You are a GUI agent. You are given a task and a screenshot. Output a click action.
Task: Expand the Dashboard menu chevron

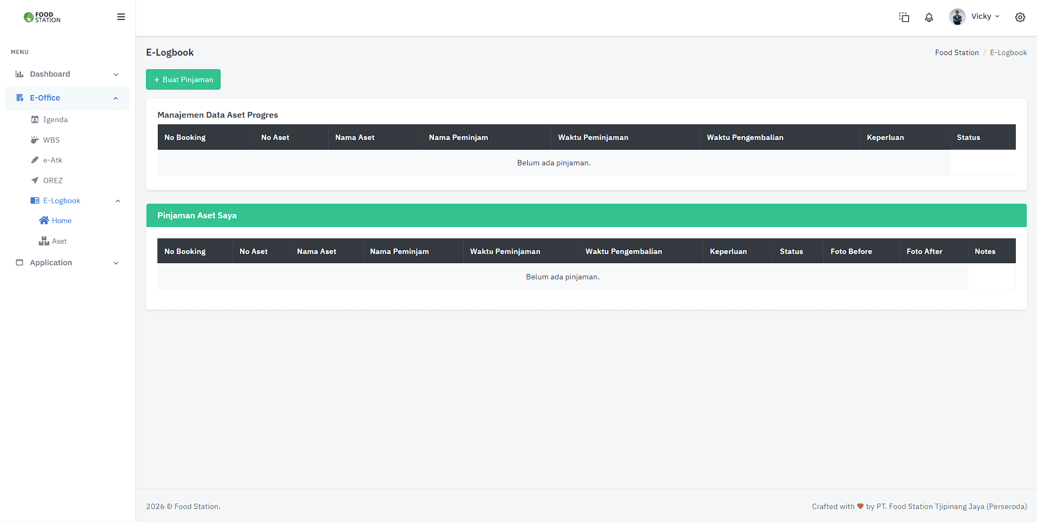tap(116, 74)
